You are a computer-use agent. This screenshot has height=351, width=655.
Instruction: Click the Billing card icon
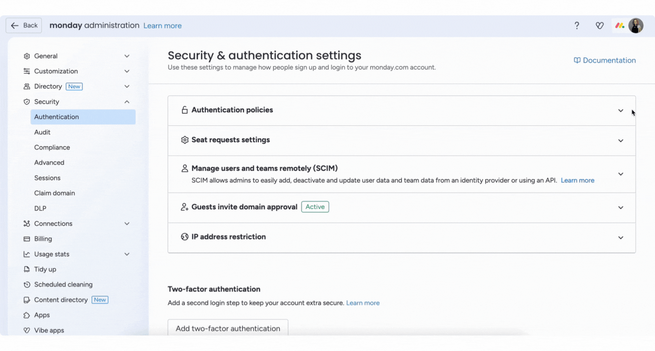pos(27,239)
